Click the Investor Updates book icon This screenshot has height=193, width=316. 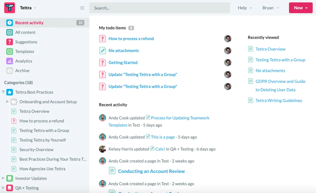tap(9, 178)
